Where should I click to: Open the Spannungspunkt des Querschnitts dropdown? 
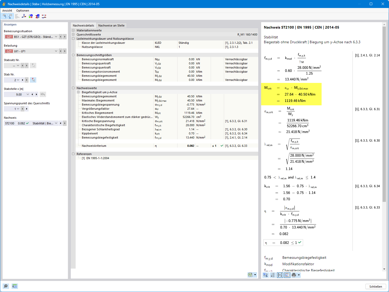(x=18, y=109)
